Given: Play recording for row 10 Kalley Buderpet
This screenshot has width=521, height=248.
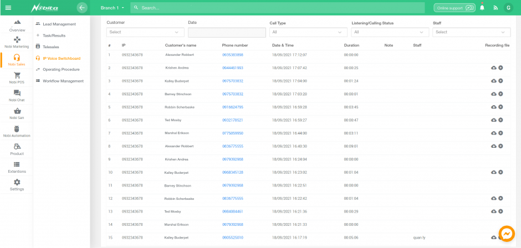Looking at the screenshot, I should [500, 172].
